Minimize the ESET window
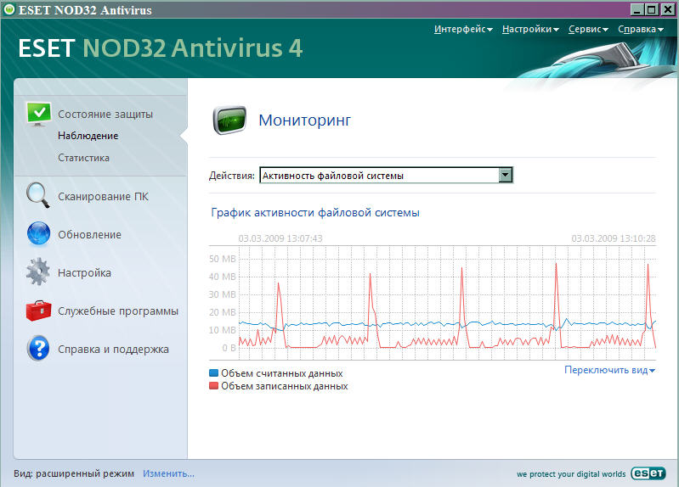 (637, 9)
